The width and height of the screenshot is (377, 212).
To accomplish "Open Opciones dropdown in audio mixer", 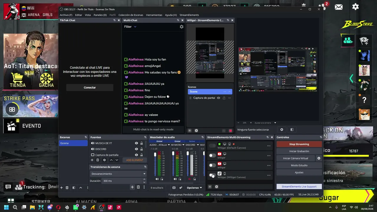I will click(194, 188).
